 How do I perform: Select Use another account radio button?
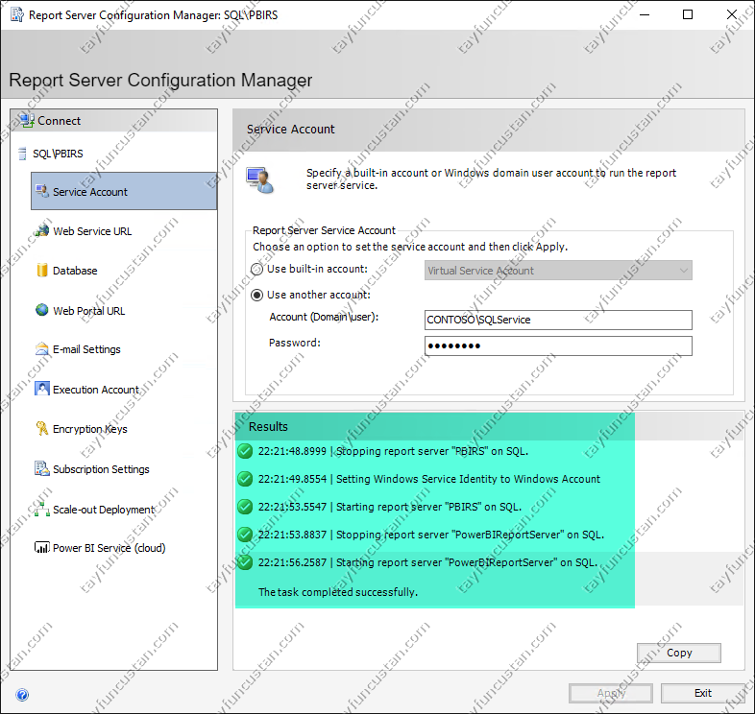257,295
